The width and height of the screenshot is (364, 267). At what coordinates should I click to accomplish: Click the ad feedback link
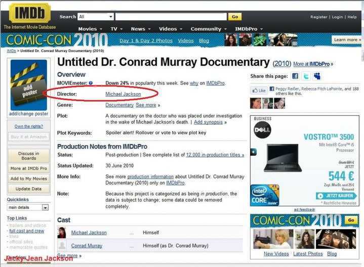point(305,209)
